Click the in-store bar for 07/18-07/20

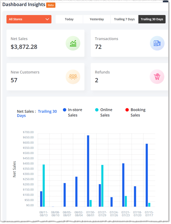[x=135, y=197]
